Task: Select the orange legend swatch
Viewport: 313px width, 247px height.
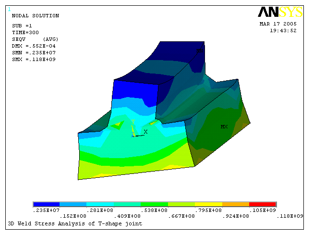Action: (236, 204)
